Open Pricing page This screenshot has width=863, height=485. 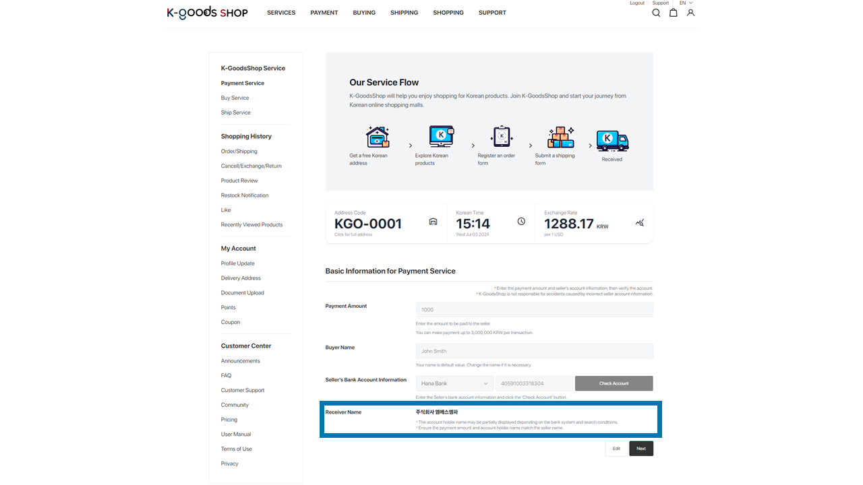tap(229, 420)
